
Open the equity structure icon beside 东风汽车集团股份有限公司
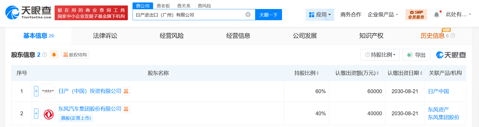126,109
